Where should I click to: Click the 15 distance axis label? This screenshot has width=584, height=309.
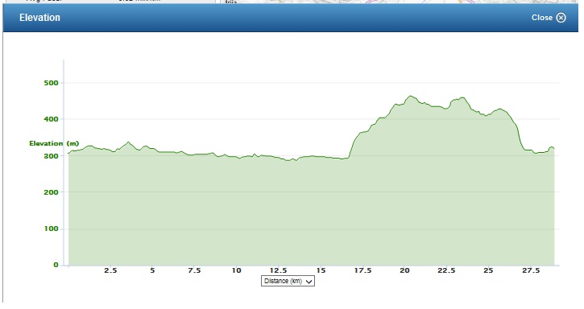(321, 270)
